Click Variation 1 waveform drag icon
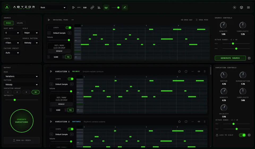Image resolution: width=255 pixels, height=149 pixels. click(x=199, y=71)
